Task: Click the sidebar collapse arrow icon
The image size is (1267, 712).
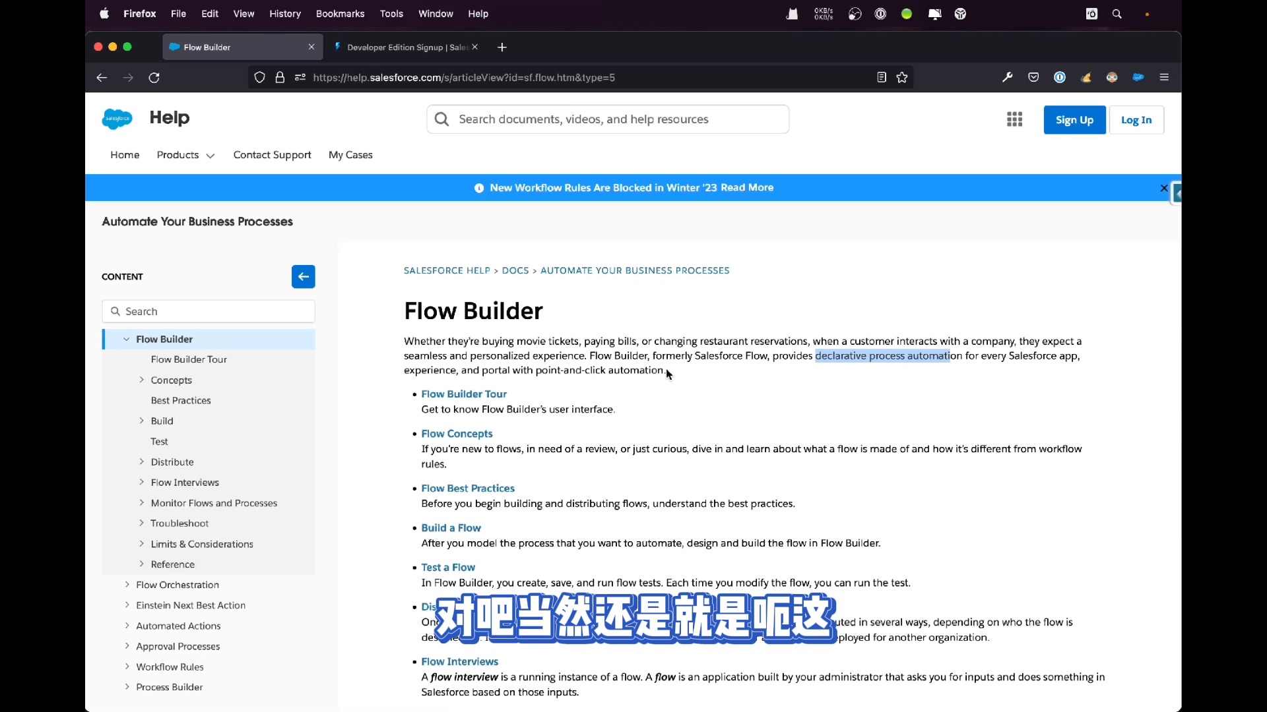Action: [x=303, y=276]
